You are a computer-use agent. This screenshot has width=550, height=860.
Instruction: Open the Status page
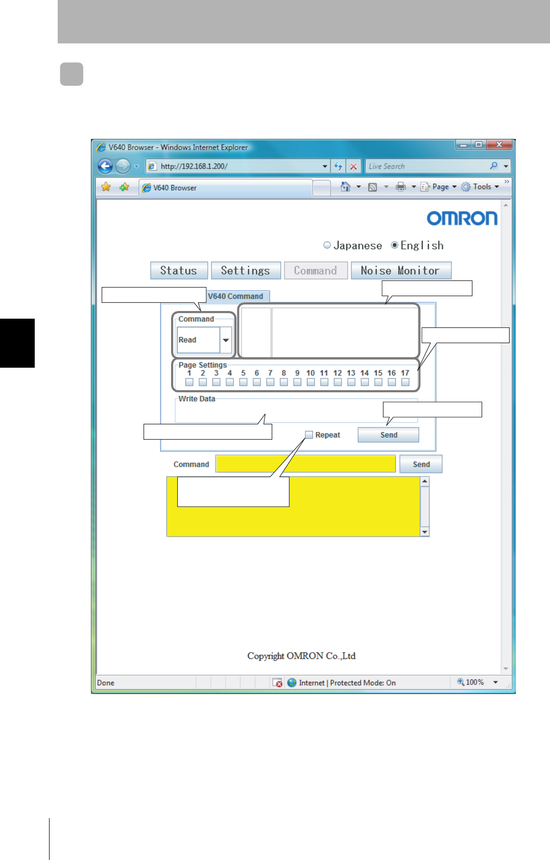[179, 271]
